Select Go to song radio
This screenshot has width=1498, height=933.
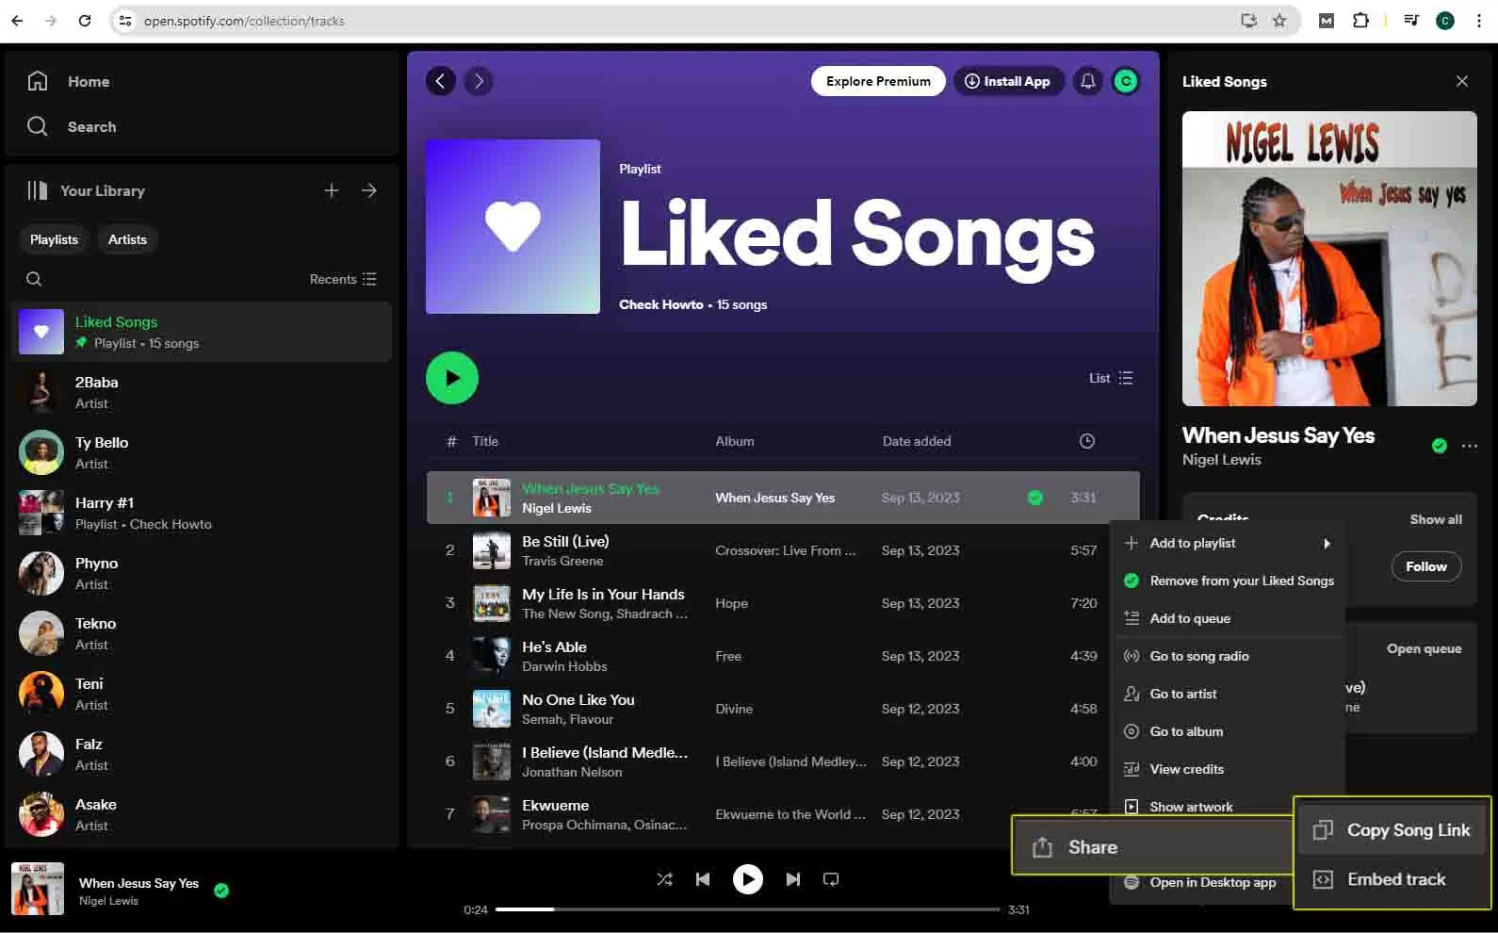pyautogui.click(x=1229, y=656)
